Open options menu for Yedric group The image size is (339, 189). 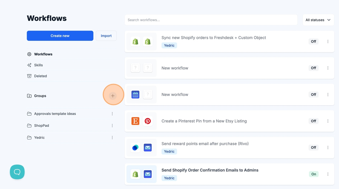(112, 138)
